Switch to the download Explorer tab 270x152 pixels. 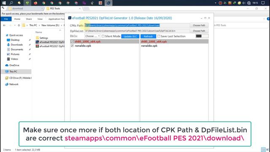pos(25,8)
